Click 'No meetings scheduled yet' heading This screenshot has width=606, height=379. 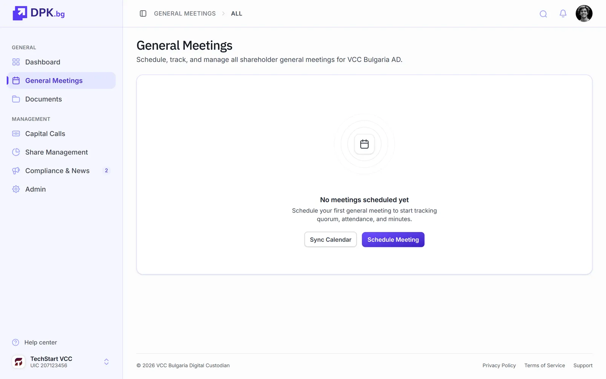point(364,200)
